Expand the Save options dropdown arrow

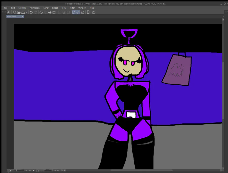[x=26, y=12]
